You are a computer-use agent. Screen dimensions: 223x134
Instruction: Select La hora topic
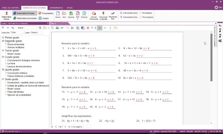[11, 63]
